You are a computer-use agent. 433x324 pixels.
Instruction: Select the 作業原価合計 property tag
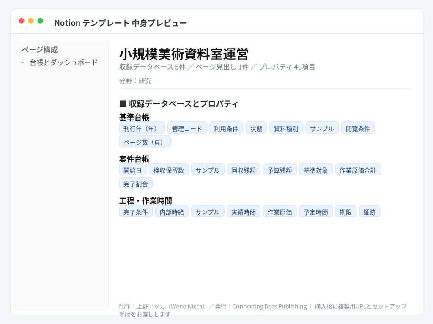pyautogui.click(x=358, y=170)
